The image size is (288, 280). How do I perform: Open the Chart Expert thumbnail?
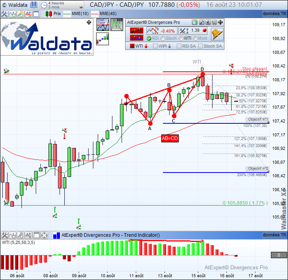(103, 24)
